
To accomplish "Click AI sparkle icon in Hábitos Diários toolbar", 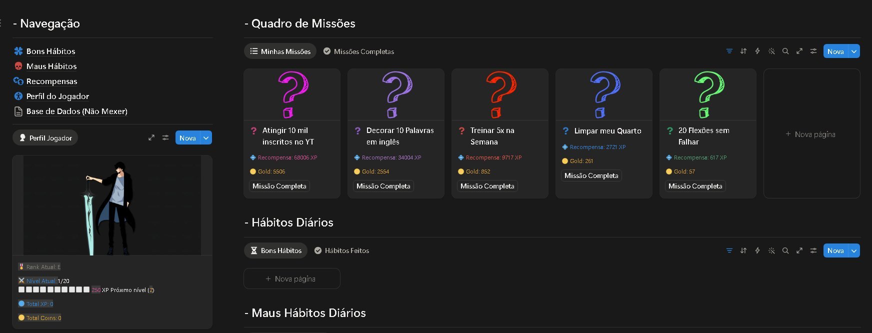I will [771, 250].
